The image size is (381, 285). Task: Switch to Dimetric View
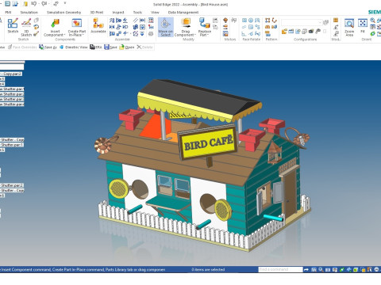coord(74,47)
